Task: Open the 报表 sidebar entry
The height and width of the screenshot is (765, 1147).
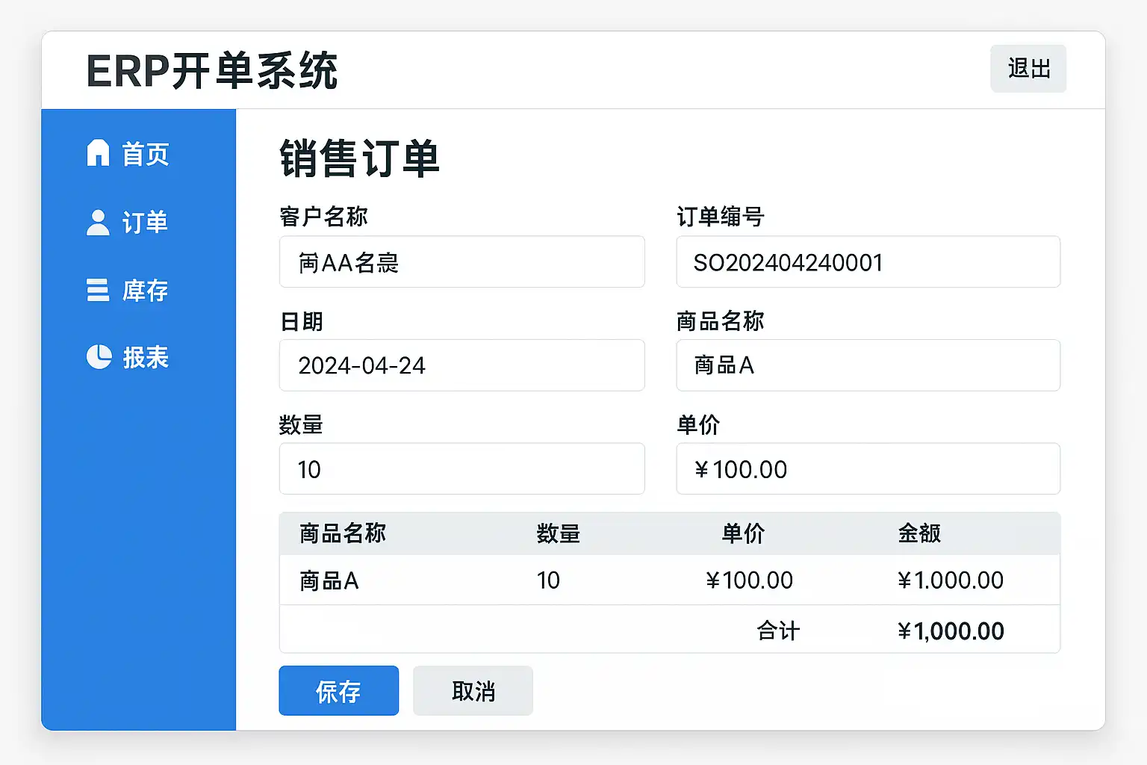Action: click(x=146, y=358)
